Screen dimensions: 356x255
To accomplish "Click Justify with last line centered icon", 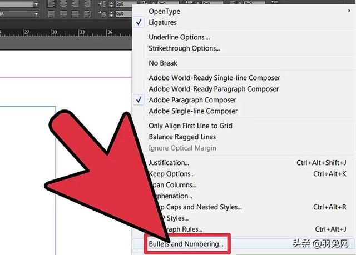I will pos(63,14).
